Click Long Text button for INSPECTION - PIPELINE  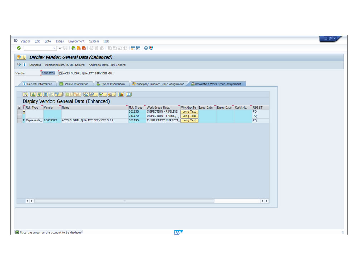click(x=189, y=112)
